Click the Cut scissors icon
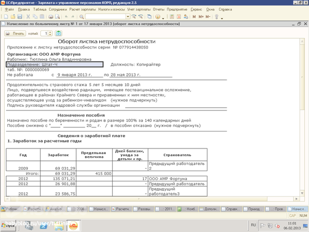 click(27, 17)
